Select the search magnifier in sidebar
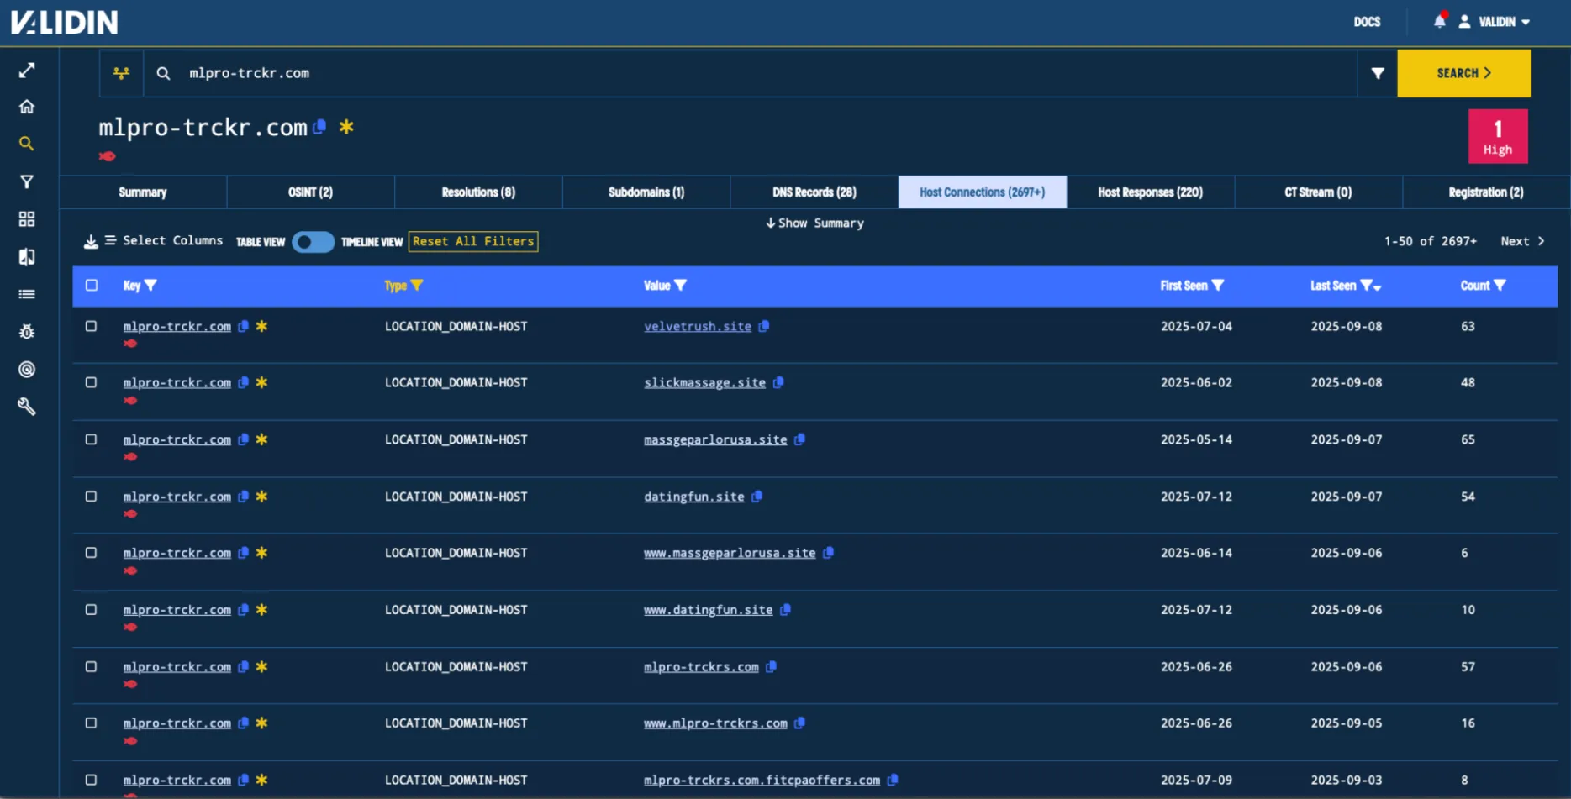 pyautogui.click(x=27, y=144)
